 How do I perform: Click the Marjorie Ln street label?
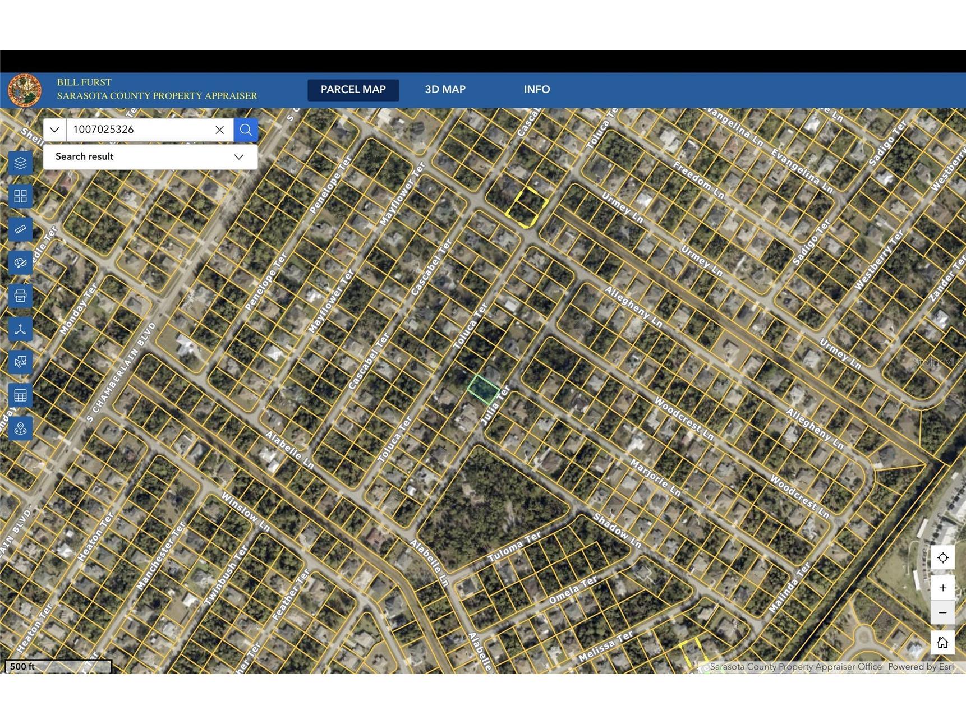coord(655,478)
